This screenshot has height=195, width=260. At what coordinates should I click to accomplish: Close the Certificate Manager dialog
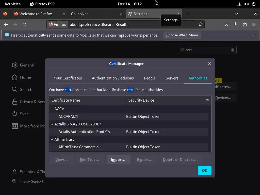tap(209, 63)
